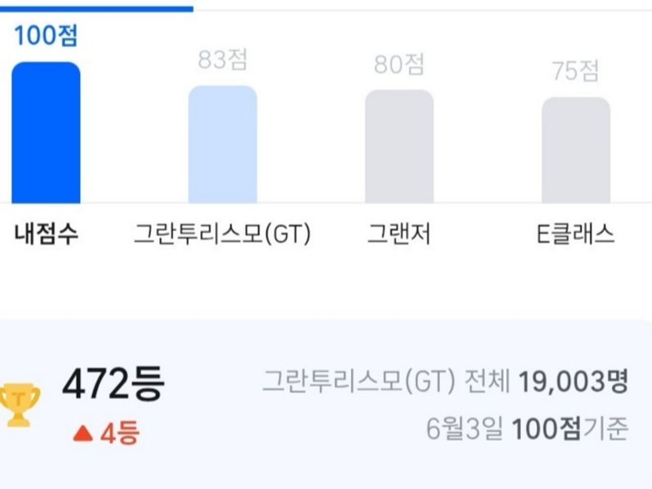Image resolution: width=652 pixels, height=489 pixels.
Task: Tap the 4등 rank increase text
Action: pyautogui.click(x=120, y=434)
